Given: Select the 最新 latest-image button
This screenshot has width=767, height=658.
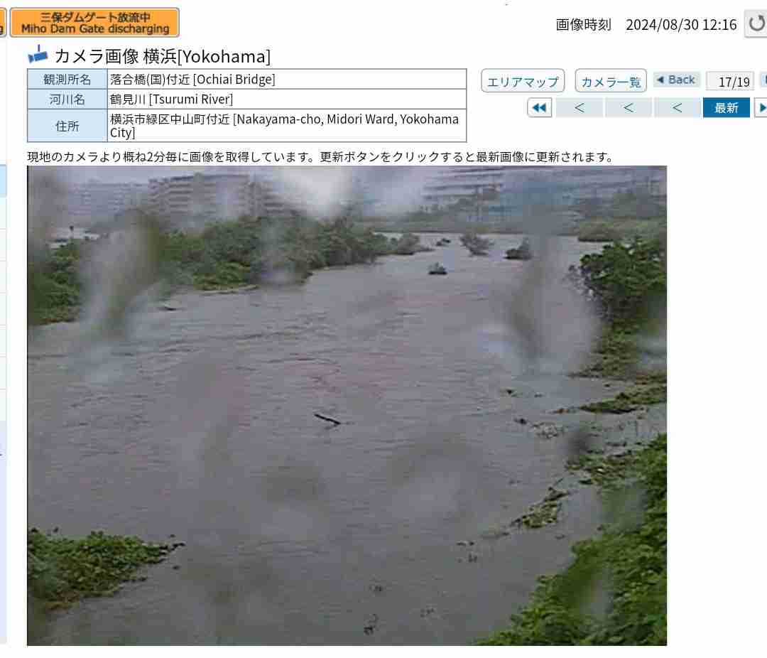Looking at the screenshot, I should tap(726, 108).
